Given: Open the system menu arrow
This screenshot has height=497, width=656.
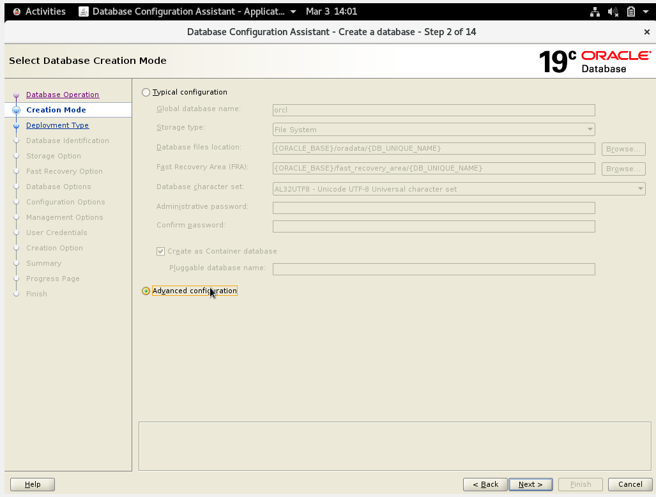Looking at the screenshot, I should point(646,11).
